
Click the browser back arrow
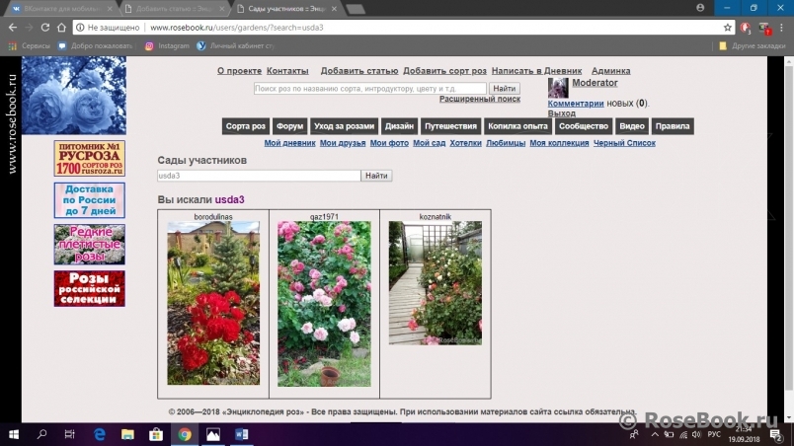click(11, 28)
